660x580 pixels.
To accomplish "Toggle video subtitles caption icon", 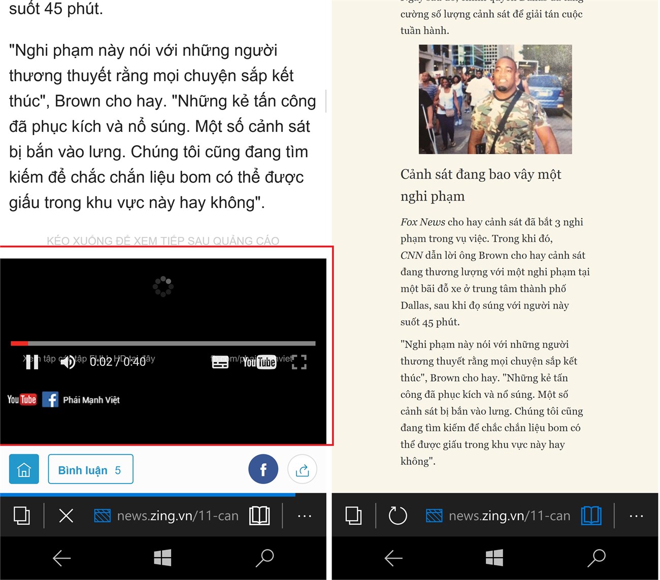I will click(220, 362).
